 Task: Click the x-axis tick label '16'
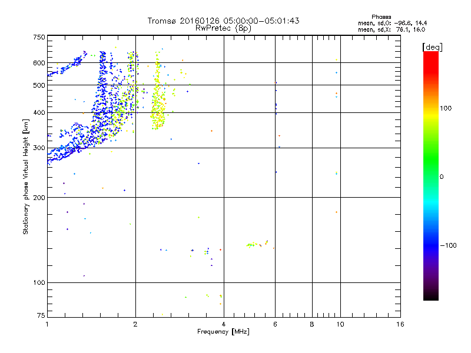[400, 324]
